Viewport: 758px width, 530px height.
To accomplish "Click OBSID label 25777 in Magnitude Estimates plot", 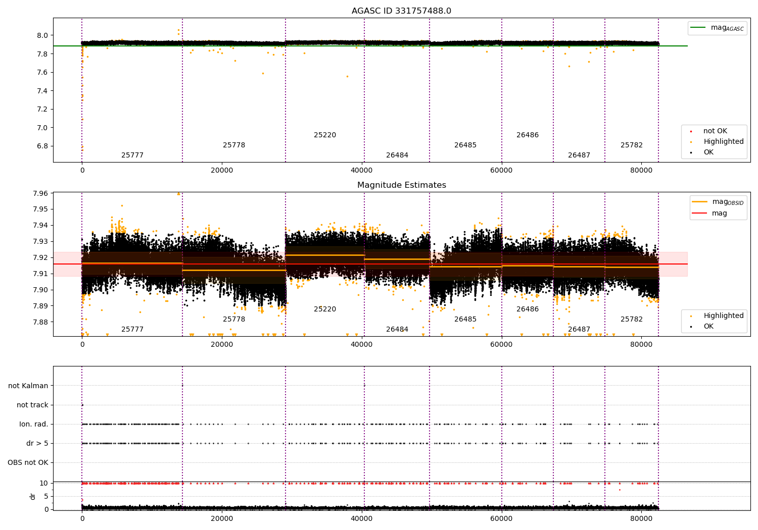I will point(132,330).
